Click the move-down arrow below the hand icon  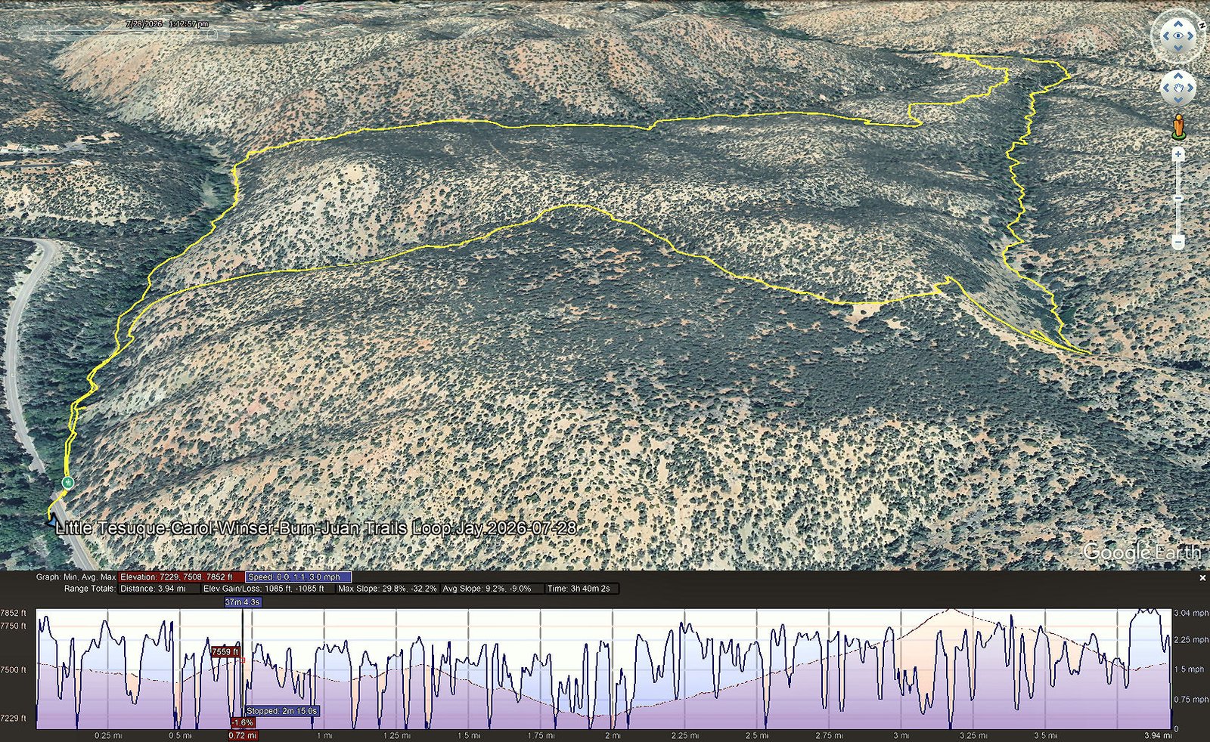click(x=1178, y=100)
